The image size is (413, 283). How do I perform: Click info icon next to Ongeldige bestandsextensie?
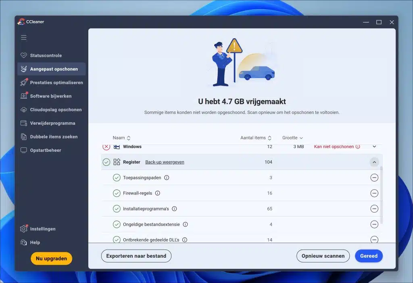tap(186, 224)
